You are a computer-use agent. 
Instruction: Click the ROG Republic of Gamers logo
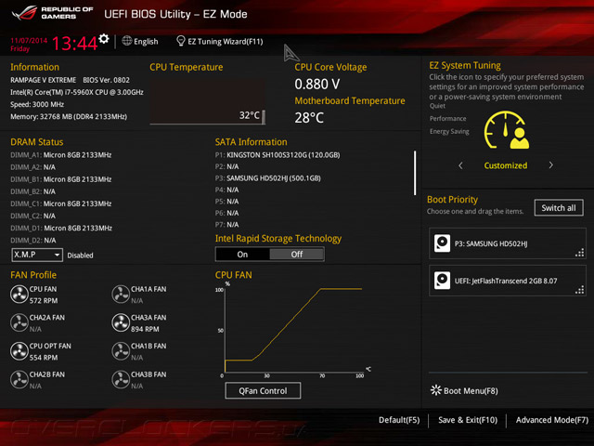[x=52, y=13]
